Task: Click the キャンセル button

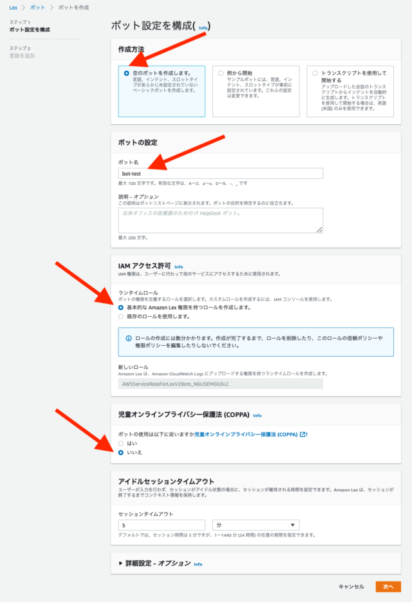Action: click(351, 587)
